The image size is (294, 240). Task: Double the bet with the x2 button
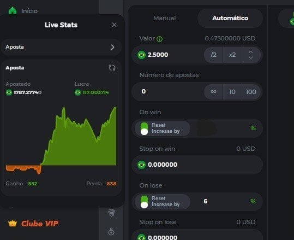pyautogui.click(x=232, y=55)
